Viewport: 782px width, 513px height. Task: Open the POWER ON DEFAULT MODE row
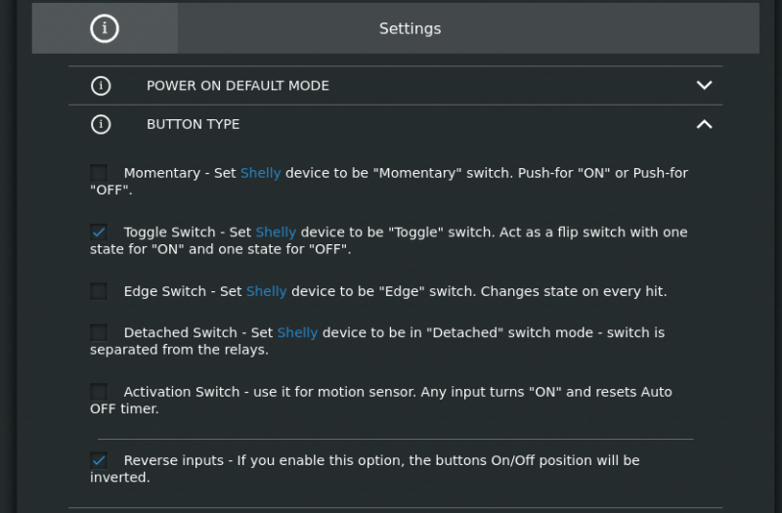[x=396, y=86]
